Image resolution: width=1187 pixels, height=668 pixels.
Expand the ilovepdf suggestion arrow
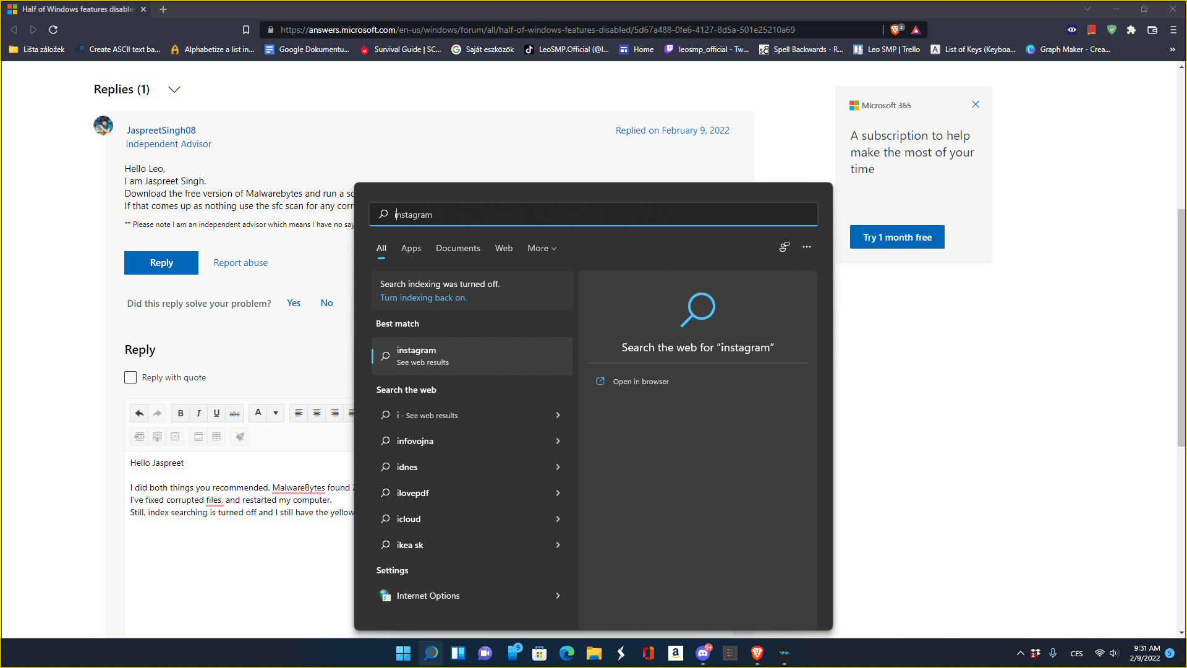tap(558, 493)
